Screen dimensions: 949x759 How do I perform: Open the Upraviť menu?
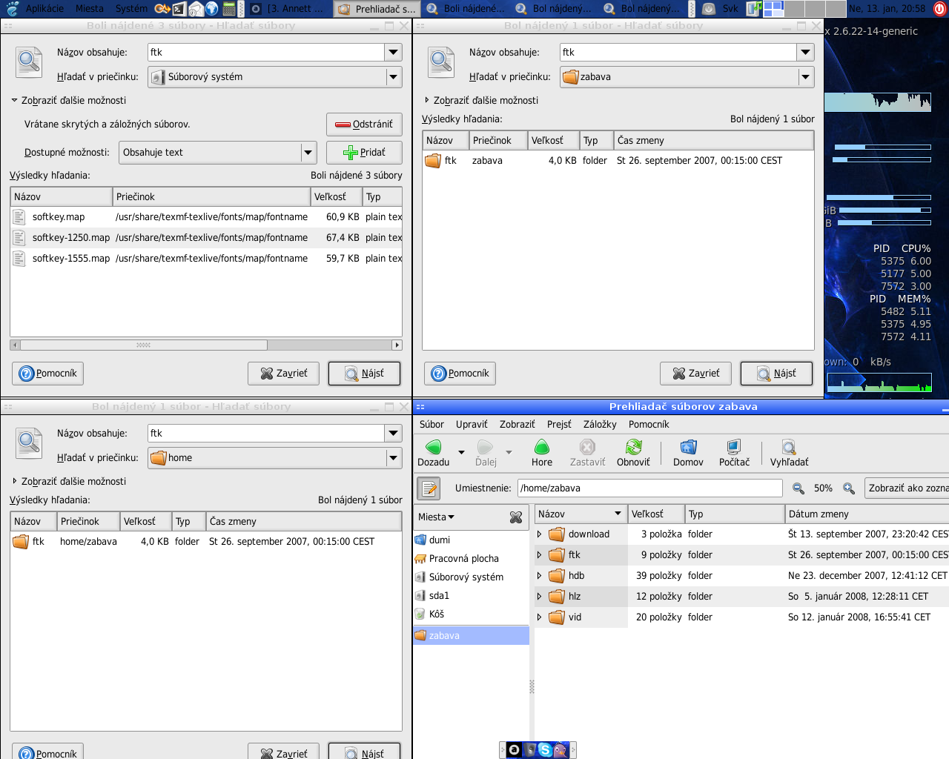(x=472, y=425)
